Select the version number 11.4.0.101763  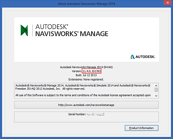pos(92,71)
